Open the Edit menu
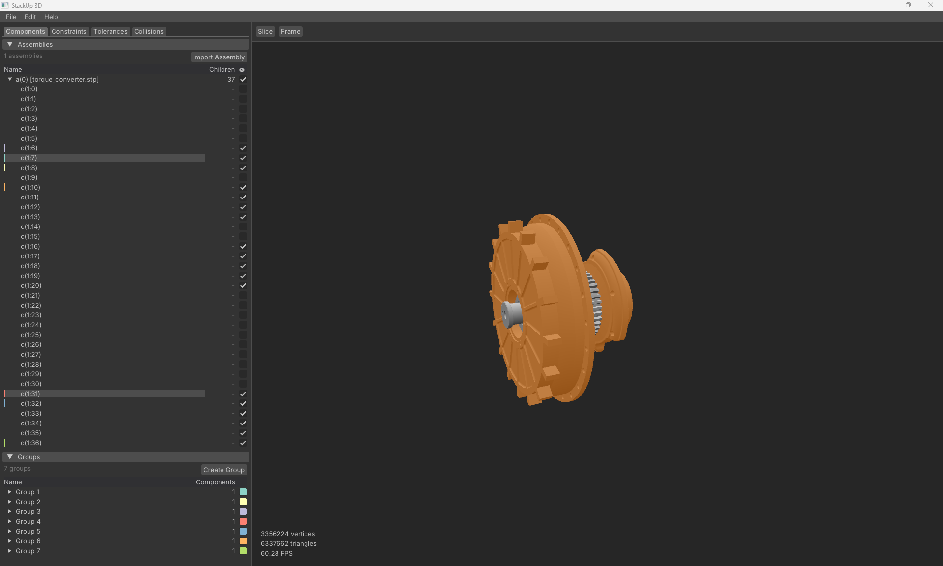 coord(30,17)
